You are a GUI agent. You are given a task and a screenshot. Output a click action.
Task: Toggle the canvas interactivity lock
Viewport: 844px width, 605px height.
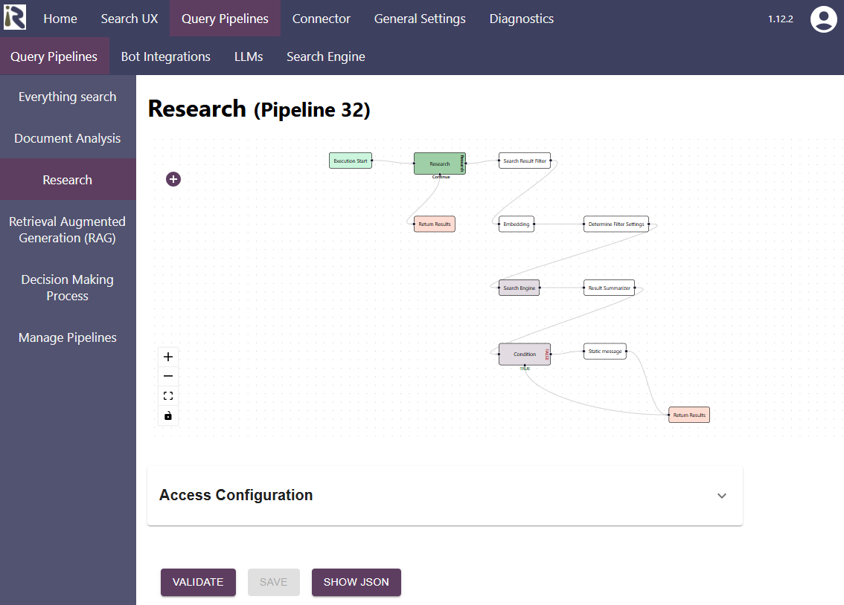pyautogui.click(x=168, y=416)
